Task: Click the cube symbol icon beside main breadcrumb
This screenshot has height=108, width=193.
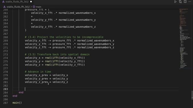Action: point(34,7)
